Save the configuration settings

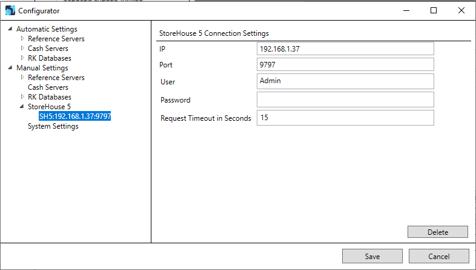tap(372, 256)
